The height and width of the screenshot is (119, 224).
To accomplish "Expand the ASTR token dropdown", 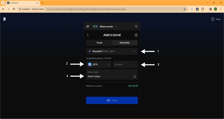I will [x=99, y=64].
